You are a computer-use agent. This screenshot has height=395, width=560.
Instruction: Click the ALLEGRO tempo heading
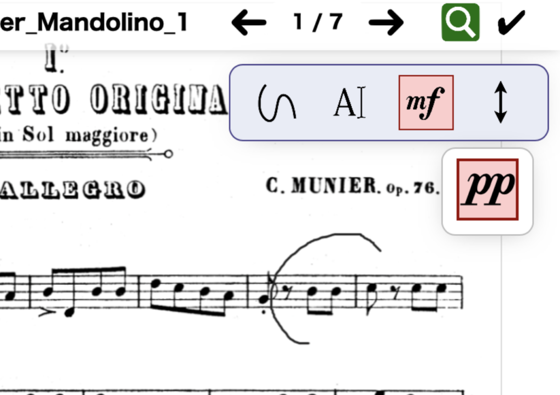(x=73, y=189)
